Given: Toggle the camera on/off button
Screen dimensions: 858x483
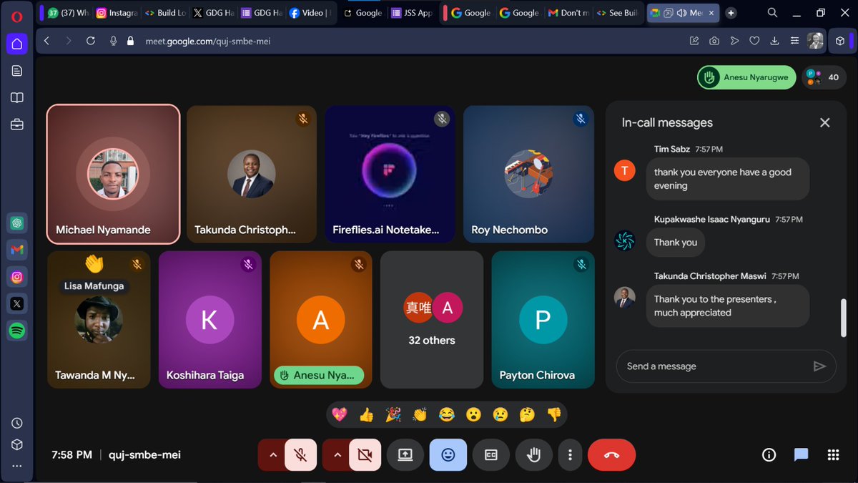Looking at the screenshot, I should [365, 454].
